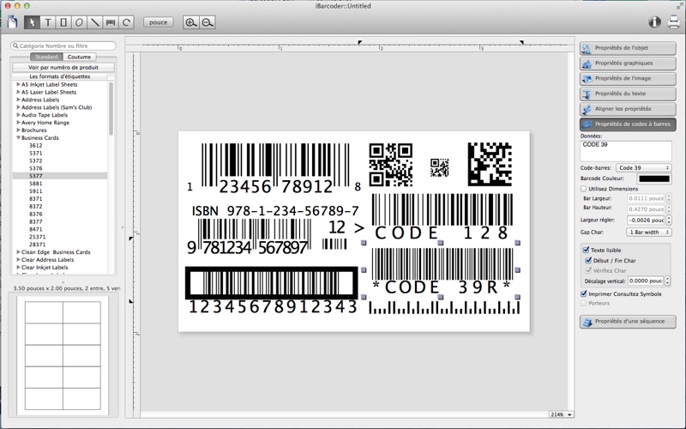Image resolution: width=686 pixels, height=429 pixels.
Task: Open Aligner les propriétés panel
Action: pos(628,109)
